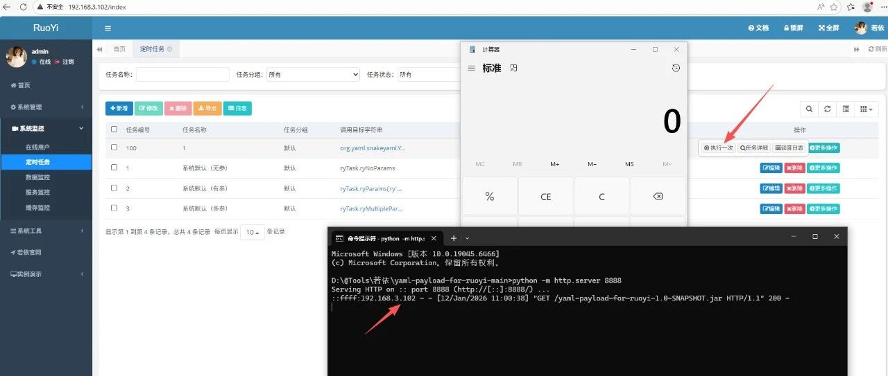The height and width of the screenshot is (376, 888).
Task: Click the org.yaml.snakeyaml.Y... target link
Action: pyautogui.click(x=373, y=147)
